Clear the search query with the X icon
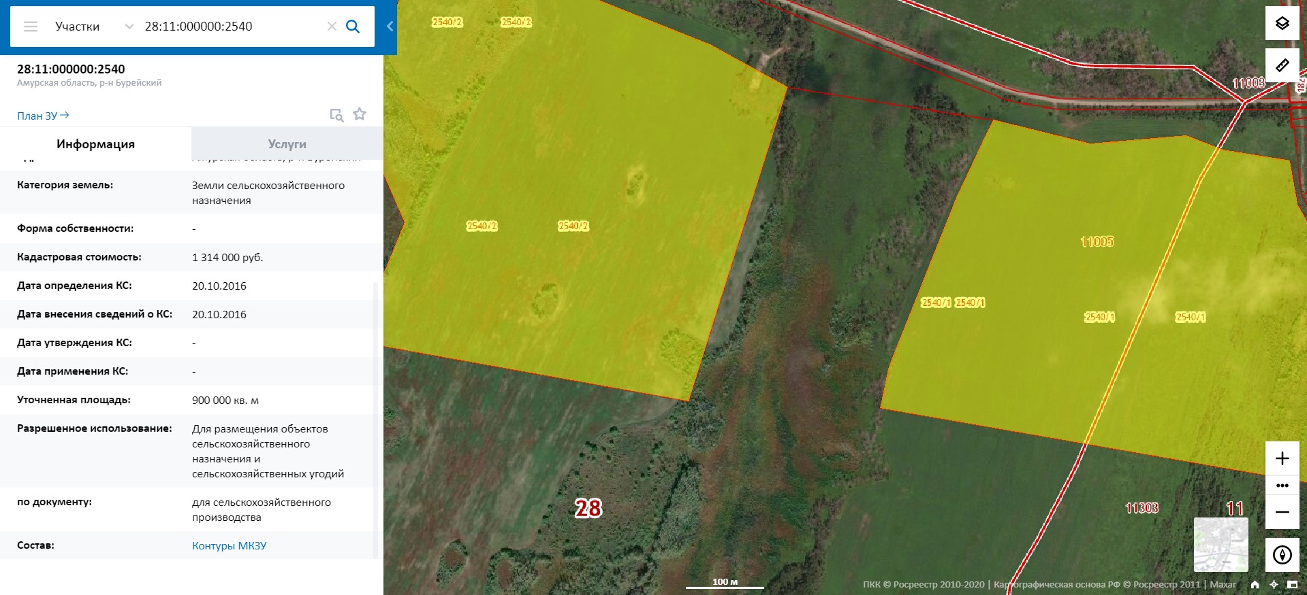1307x595 pixels. coord(332,27)
